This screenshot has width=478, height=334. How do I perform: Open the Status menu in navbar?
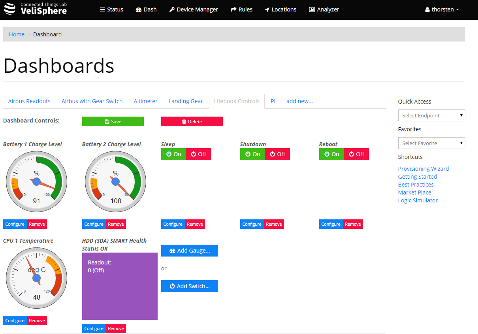(111, 9)
